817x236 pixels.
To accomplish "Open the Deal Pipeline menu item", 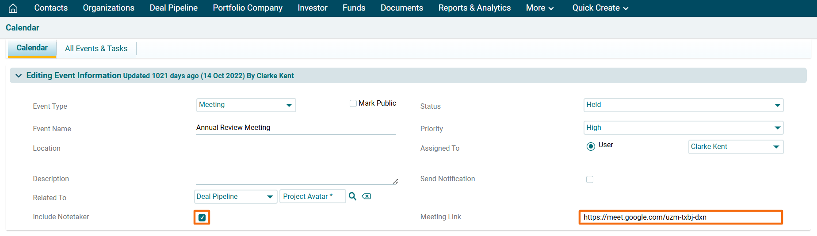I will 173,8.
